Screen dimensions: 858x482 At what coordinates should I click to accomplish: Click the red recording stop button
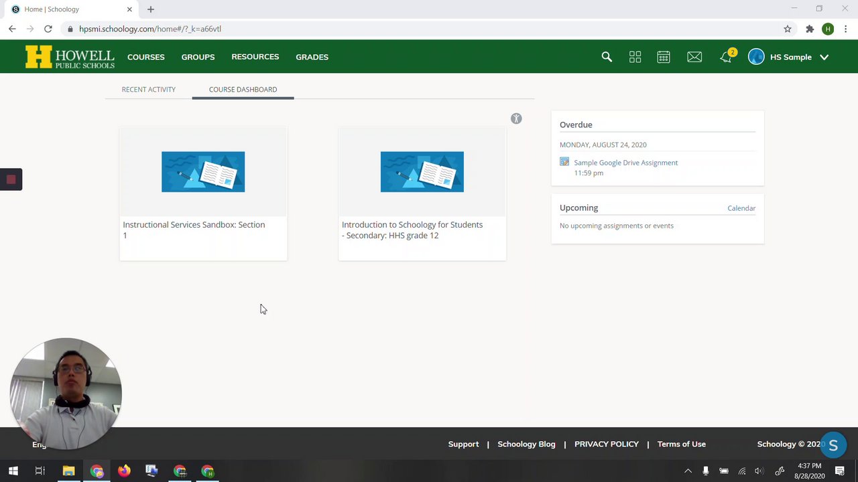click(11, 179)
